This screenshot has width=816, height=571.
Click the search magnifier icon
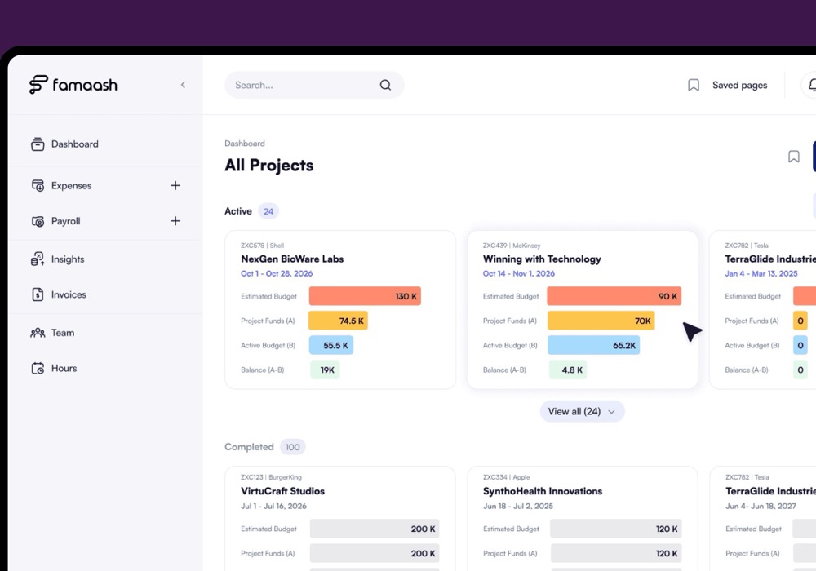[x=385, y=85]
